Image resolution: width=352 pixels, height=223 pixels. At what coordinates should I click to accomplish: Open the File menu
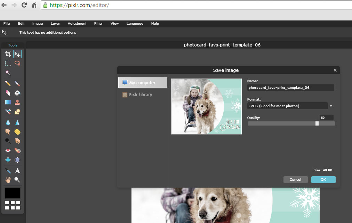6,24
